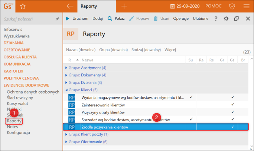
Task: Click the Dodaj button
Action: pyautogui.click(x=98, y=19)
